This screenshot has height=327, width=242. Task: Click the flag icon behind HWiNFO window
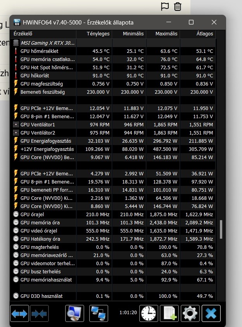click(165, 7)
